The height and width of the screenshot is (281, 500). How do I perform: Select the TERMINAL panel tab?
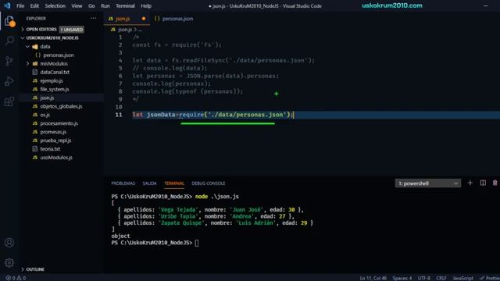[174, 183]
